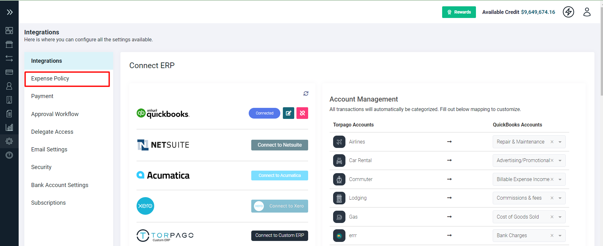Viewport: 603px width, 246px height.
Task: Click the lightning bolt icon in header
Action: coord(568,12)
